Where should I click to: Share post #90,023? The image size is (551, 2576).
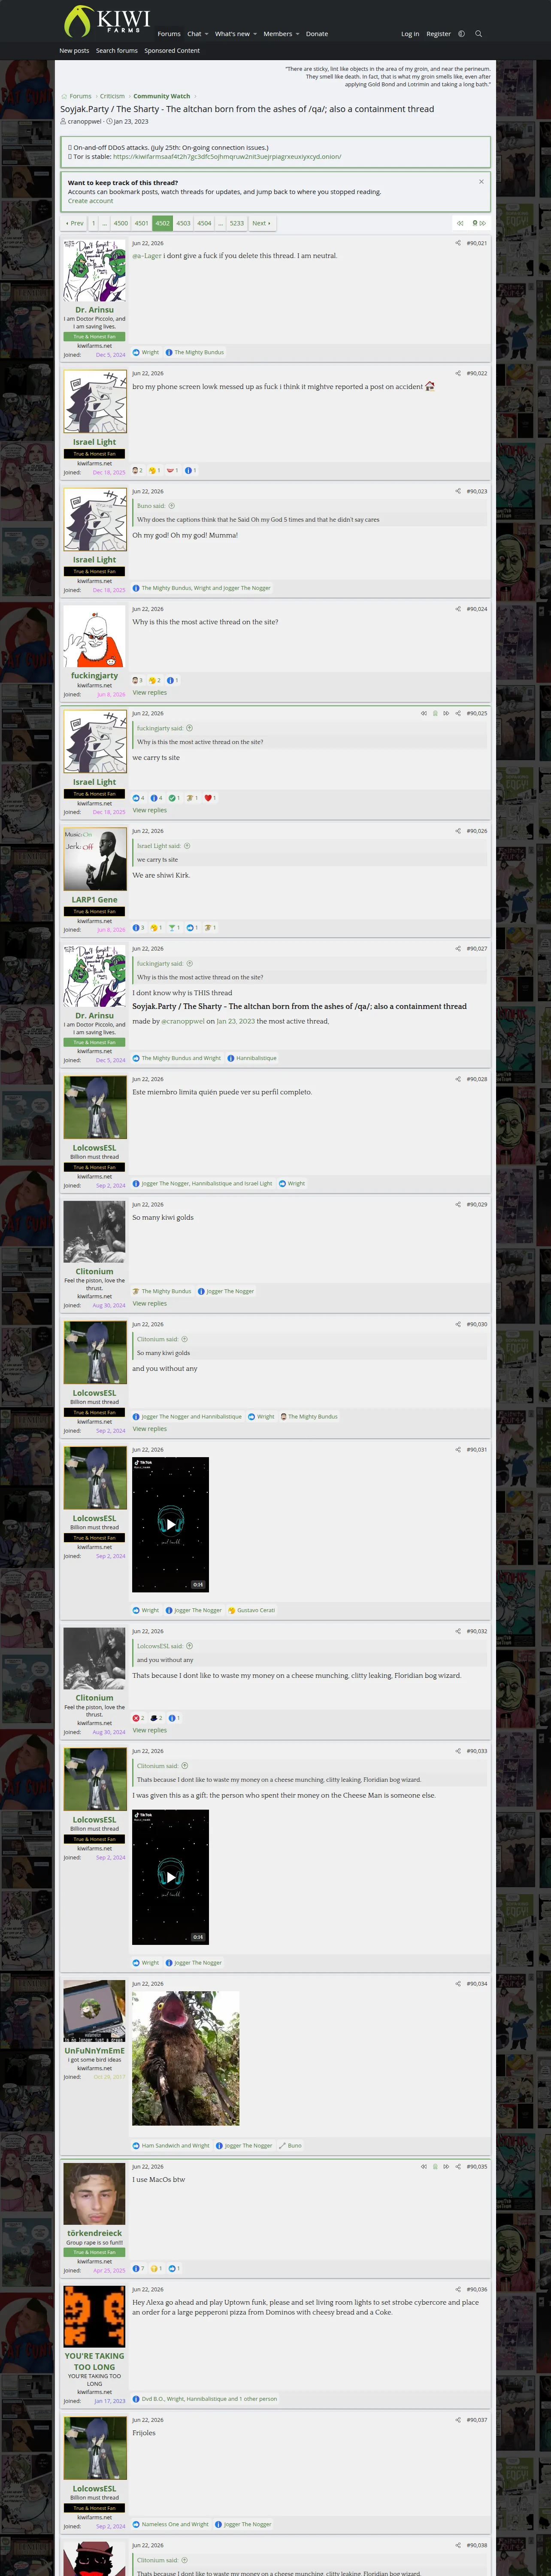(458, 491)
